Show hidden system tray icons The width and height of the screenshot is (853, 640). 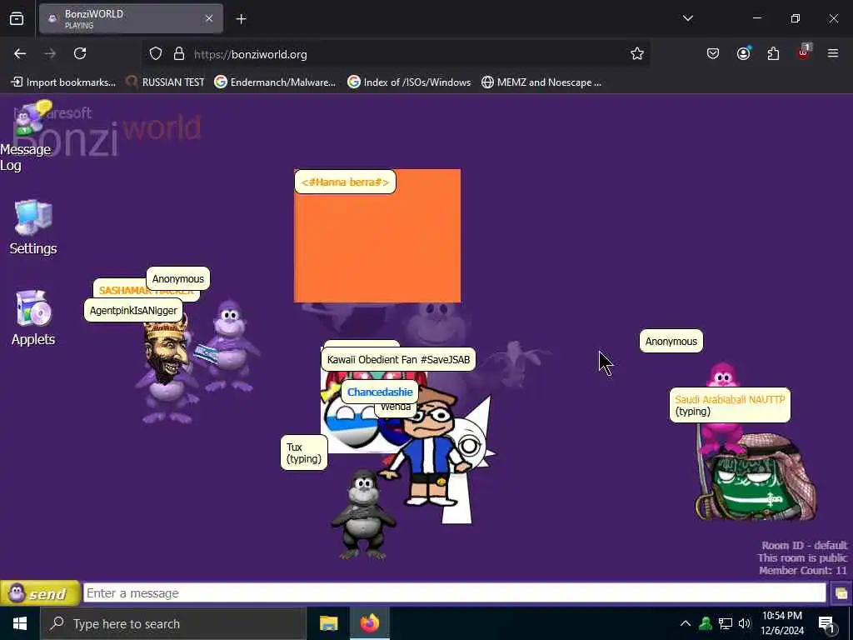click(686, 623)
